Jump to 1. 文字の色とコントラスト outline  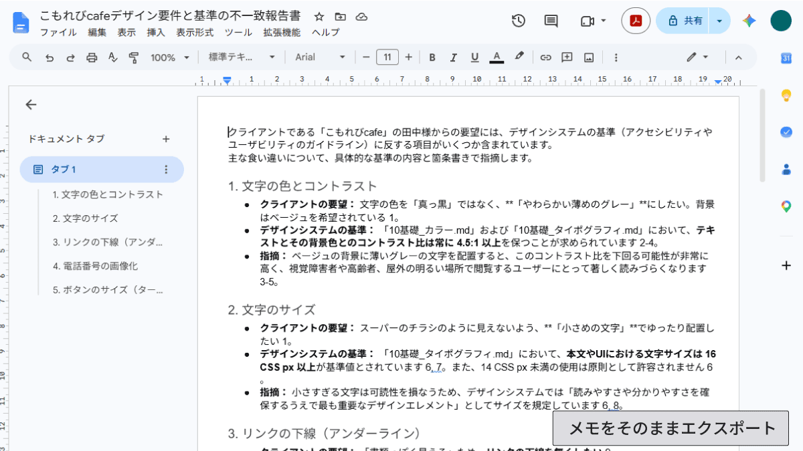point(108,194)
